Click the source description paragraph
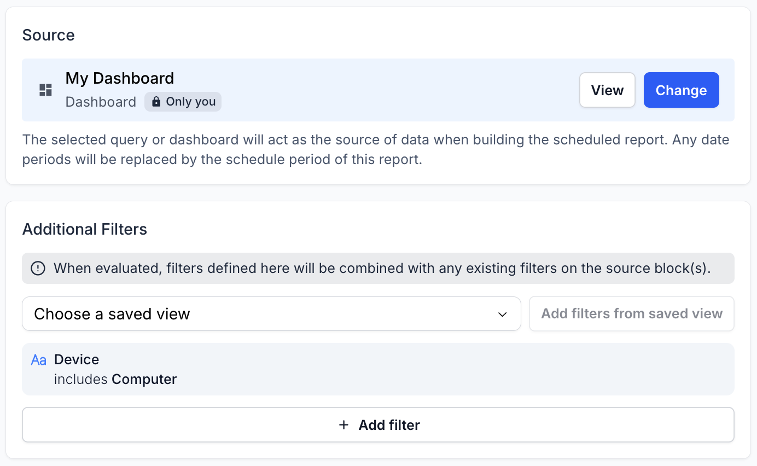 375,150
